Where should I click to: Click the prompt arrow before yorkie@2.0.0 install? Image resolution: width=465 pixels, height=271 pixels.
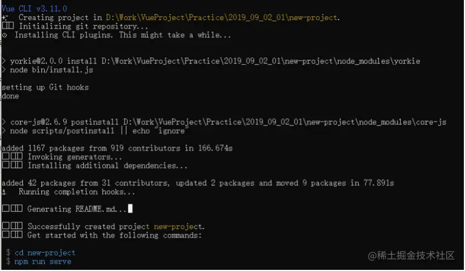pos(3,61)
